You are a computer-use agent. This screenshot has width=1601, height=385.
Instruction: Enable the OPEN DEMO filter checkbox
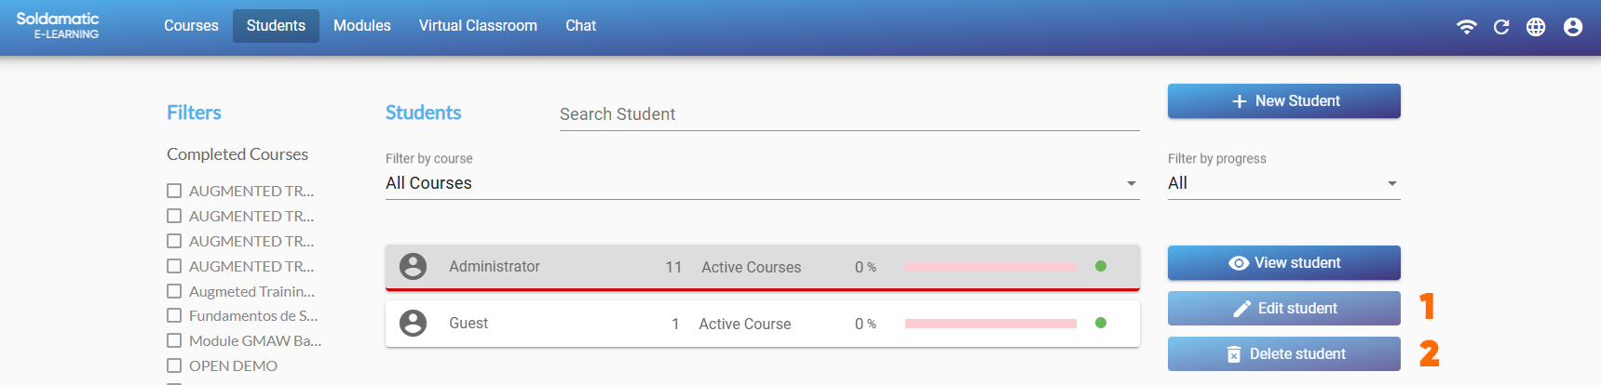coord(174,365)
